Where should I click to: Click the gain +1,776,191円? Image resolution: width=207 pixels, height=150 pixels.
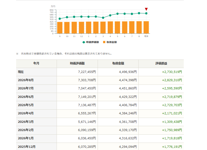point(172,147)
